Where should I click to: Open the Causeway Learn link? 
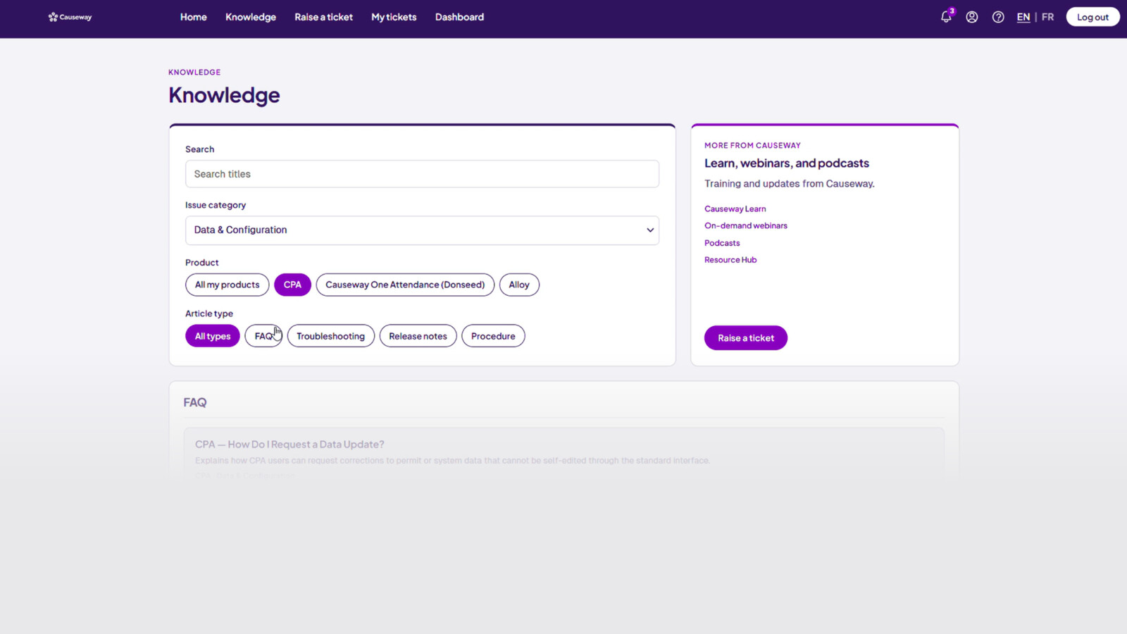pos(735,209)
